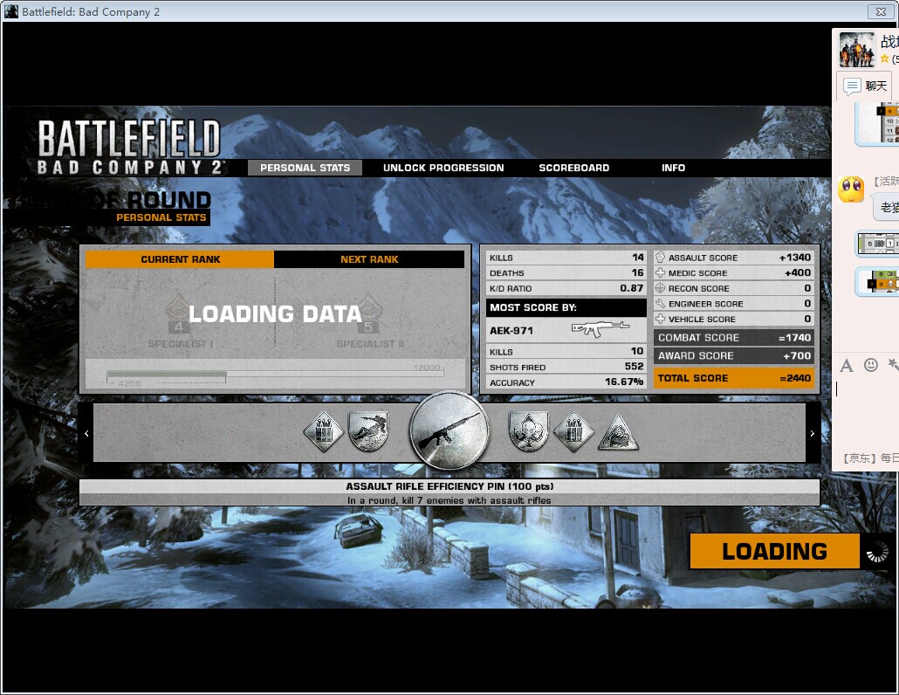The image size is (899, 695).
Task: Click the Assault Rifle Efficiency Pin title
Action: coord(449,486)
